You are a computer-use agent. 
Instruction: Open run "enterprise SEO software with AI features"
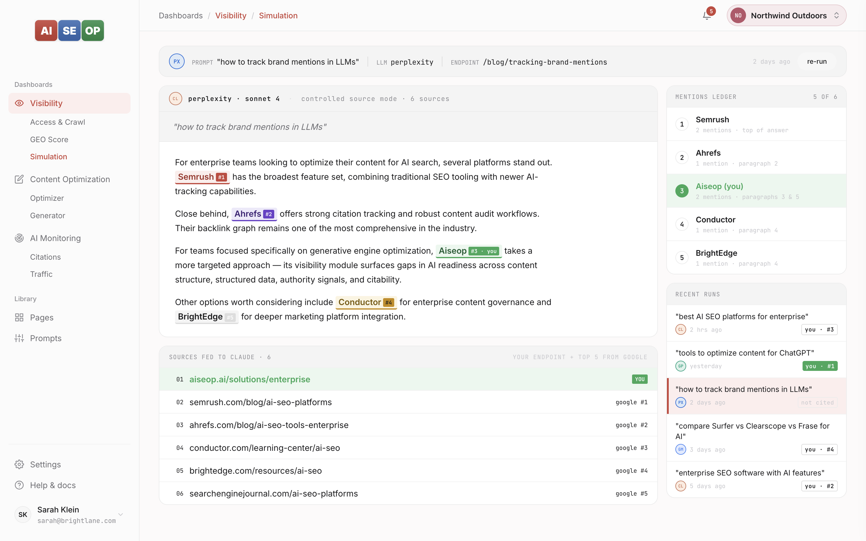[756, 479]
